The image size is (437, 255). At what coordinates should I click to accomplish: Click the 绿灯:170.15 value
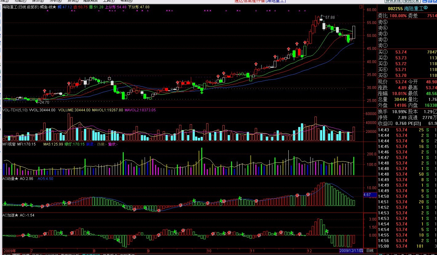[74, 144]
